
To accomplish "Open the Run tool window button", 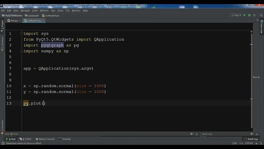I will (11, 139).
